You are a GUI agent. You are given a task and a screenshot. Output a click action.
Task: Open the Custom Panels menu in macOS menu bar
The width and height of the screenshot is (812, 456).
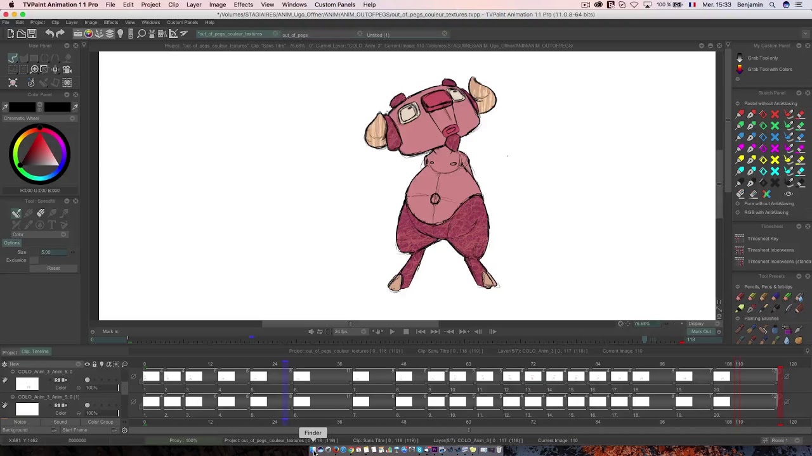pos(335,4)
